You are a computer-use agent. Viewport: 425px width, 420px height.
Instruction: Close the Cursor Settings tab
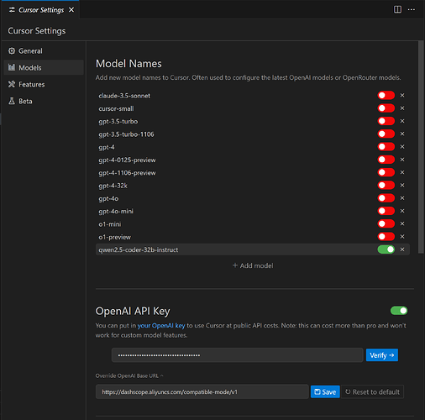[71, 10]
